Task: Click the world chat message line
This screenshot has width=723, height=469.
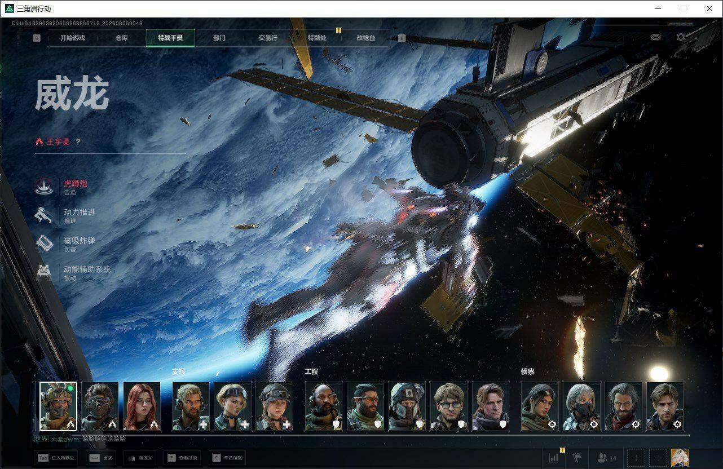Action: [80, 439]
